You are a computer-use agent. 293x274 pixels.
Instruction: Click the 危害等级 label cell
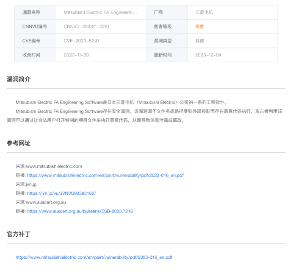pos(167,27)
